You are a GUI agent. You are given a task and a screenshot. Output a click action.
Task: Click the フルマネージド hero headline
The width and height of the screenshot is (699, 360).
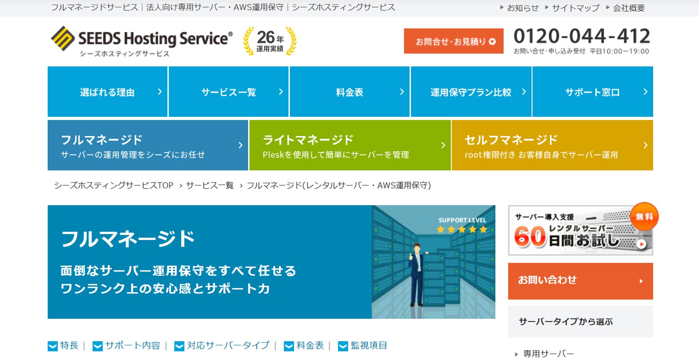pos(128,239)
